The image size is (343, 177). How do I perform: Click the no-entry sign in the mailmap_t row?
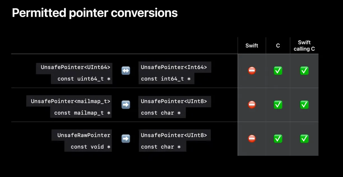252,105
